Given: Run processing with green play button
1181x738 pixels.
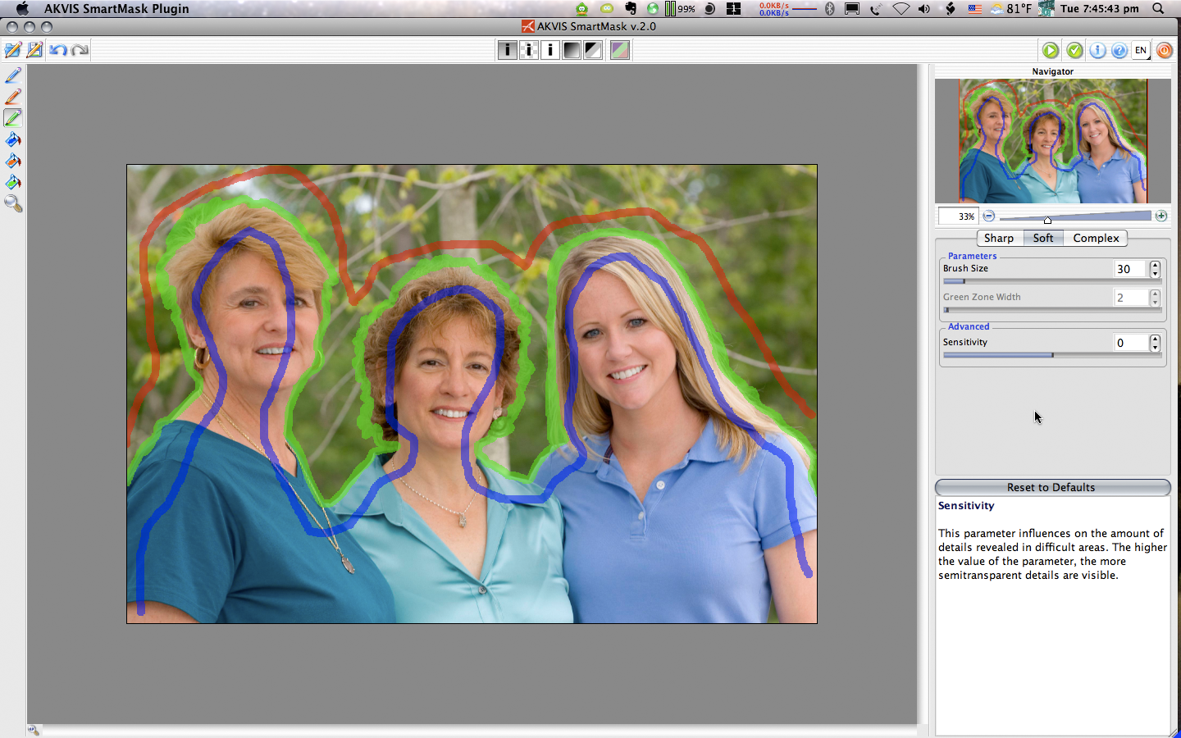Looking at the screenshot, I should click(x=1051, y=50).
